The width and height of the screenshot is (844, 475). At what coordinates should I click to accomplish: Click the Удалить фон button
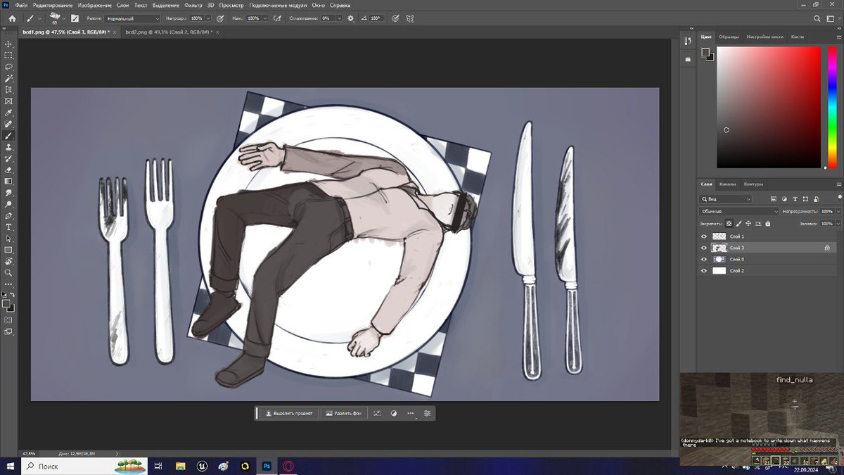pos(344,413)
